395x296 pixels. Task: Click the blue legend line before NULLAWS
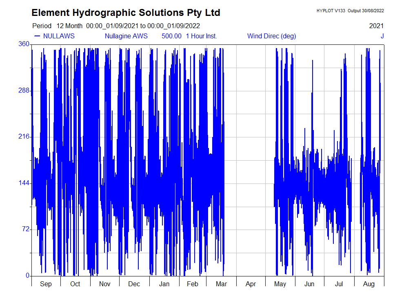tap(37, 36)
